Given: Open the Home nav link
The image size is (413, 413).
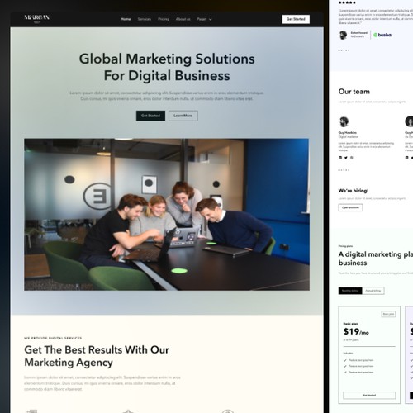Looking at the screenshot, I should pyautogui.click(x=126, y=19).
